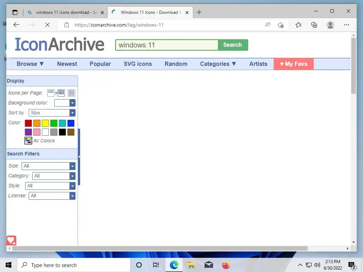Show hidden system tray icons
The width and height of the screenshot is (363, 272).
300,265
